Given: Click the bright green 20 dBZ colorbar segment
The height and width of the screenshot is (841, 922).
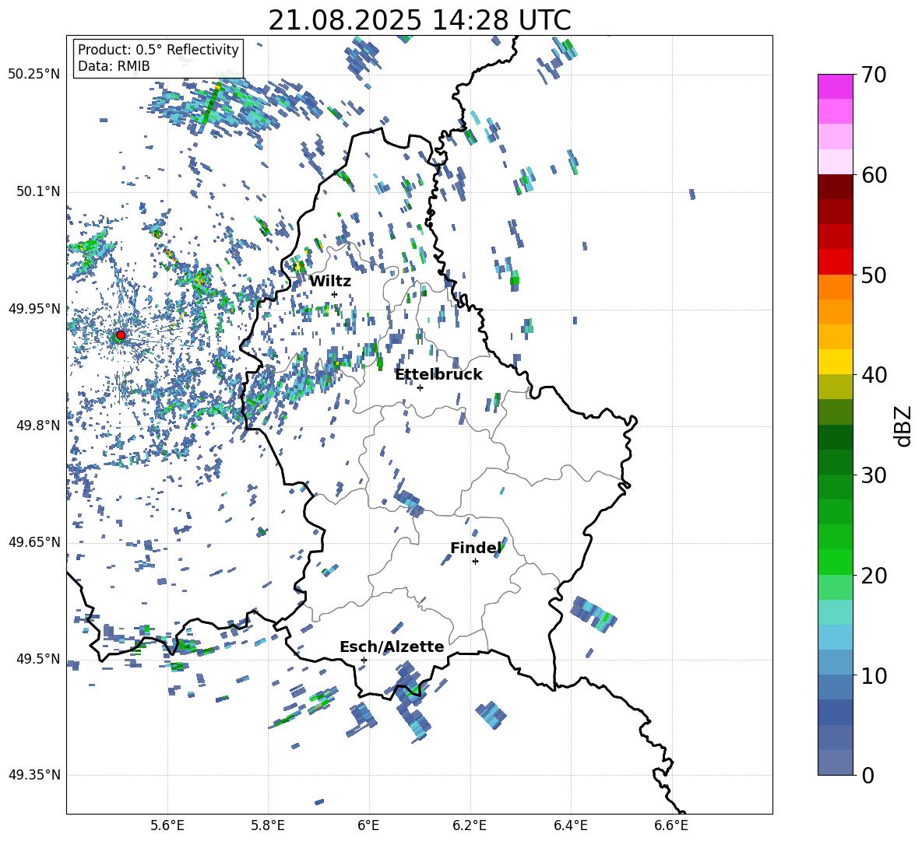Looking at the screenshot, I should point(835,562).
